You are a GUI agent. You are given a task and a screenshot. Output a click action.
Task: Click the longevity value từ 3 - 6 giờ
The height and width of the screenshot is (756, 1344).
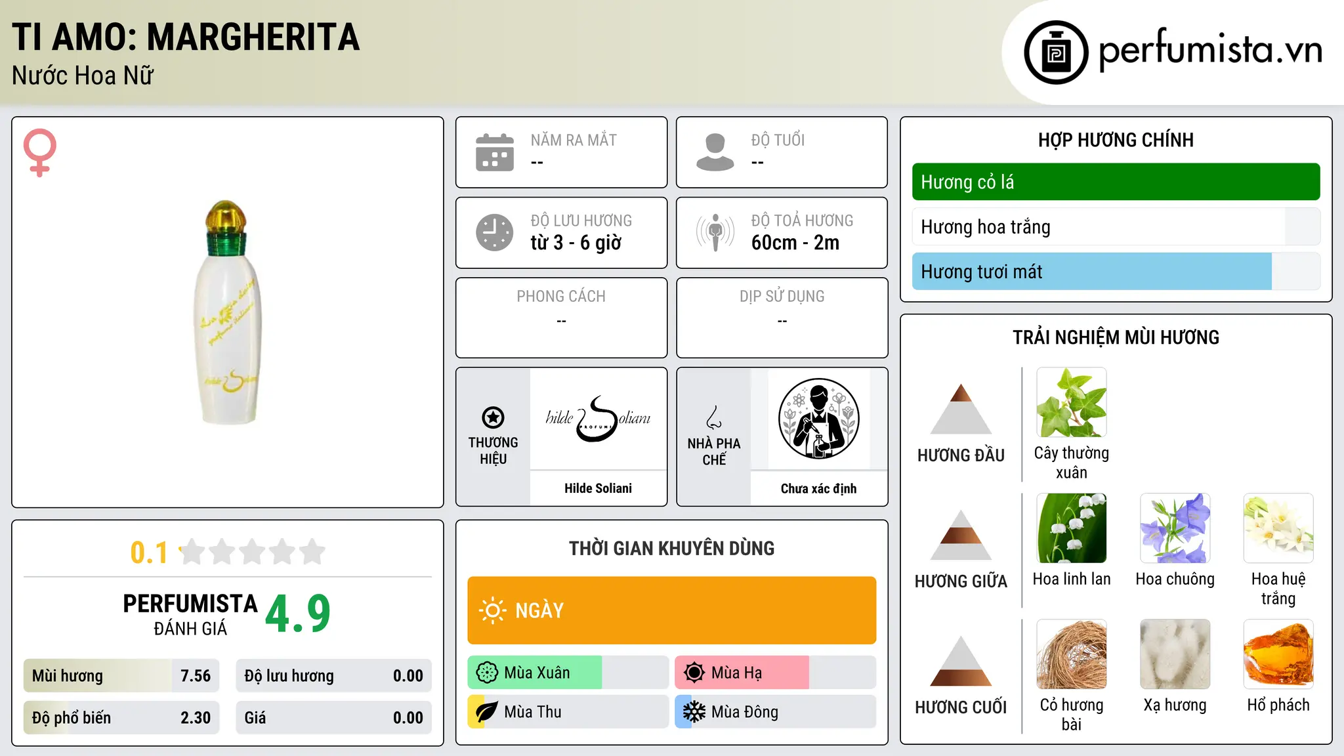point(576,243)
